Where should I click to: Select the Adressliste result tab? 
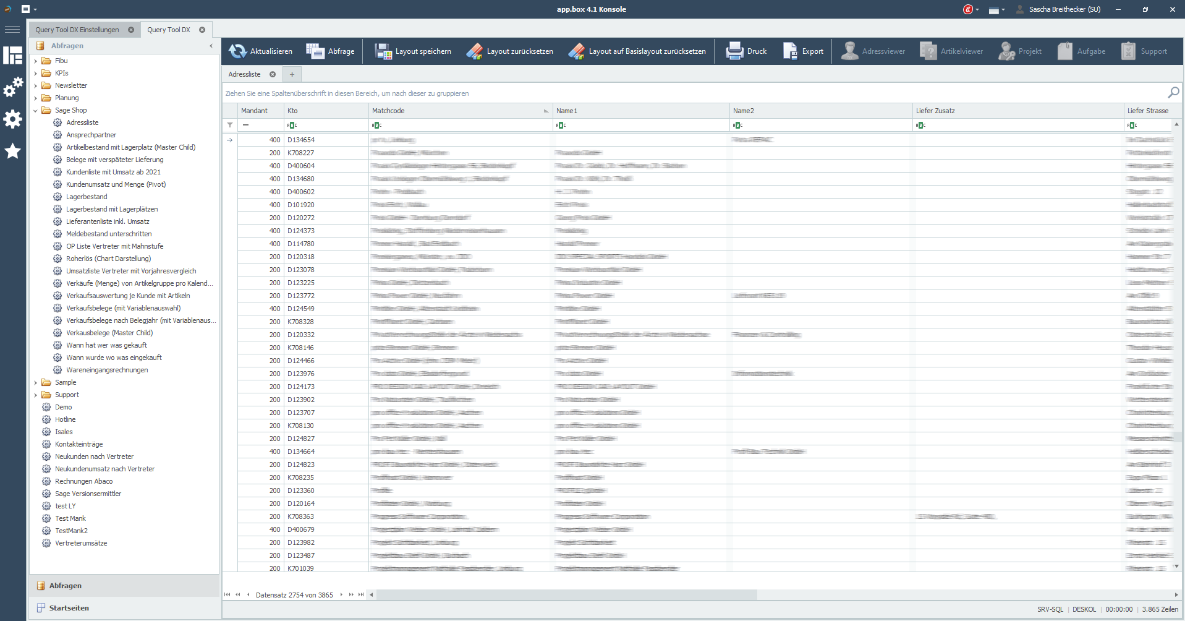[x=245, y=74]
